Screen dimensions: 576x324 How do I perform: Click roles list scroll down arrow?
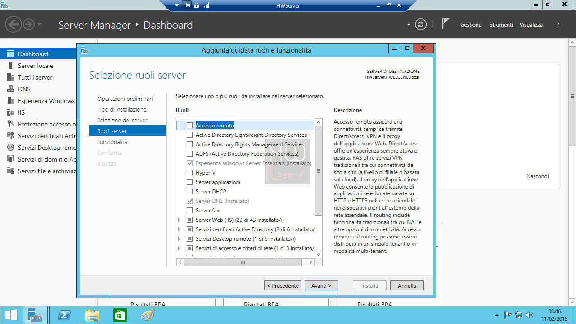tap(319, 255)
